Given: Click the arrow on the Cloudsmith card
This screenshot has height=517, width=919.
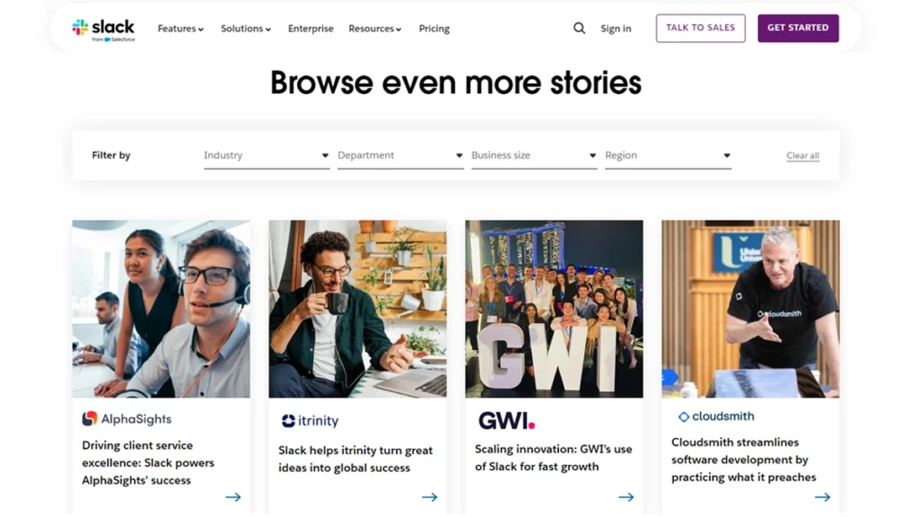Looking at the screenshot, I should pyautogui.click(x=822, y=497).
